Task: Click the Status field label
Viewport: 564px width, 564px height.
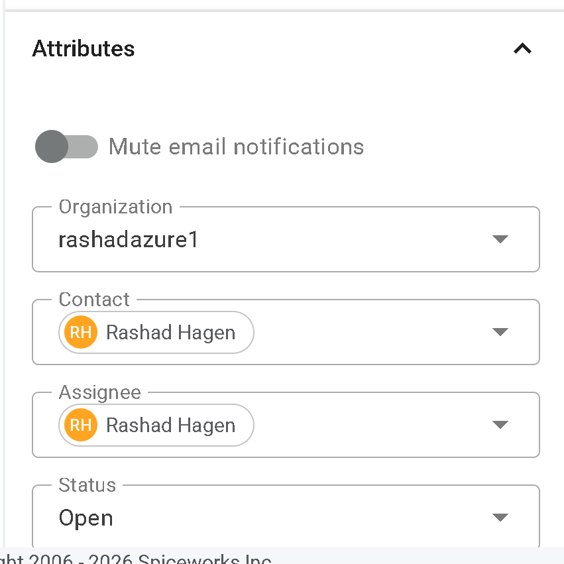Action: pos(87,485)
